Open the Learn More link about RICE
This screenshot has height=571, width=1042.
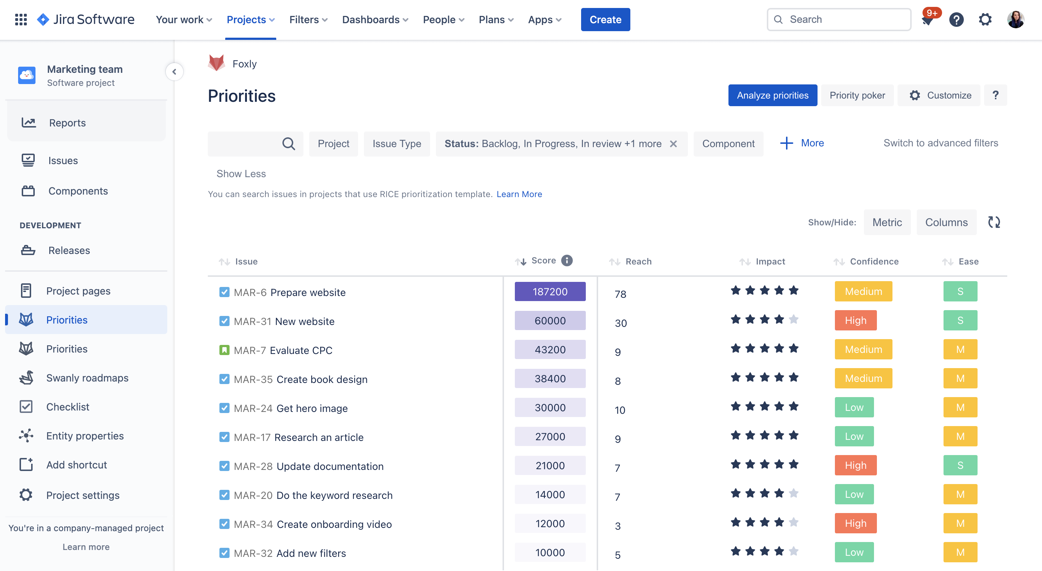[519, 194]
